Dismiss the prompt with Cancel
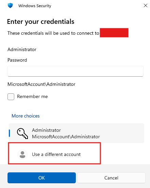This screenshot has width=150, height=188. [111, 178]
